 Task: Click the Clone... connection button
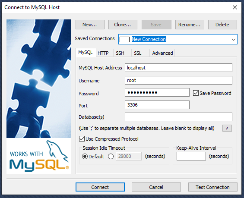[123, 25]
